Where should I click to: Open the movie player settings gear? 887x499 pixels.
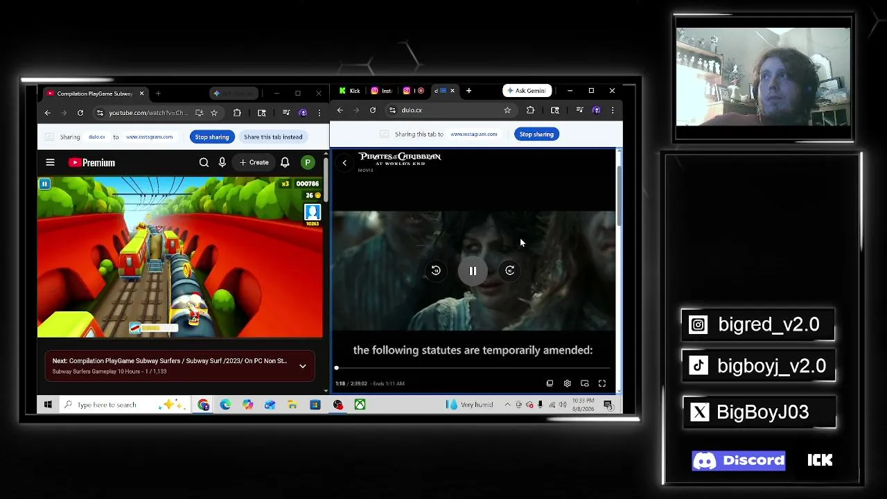(567, 383)
